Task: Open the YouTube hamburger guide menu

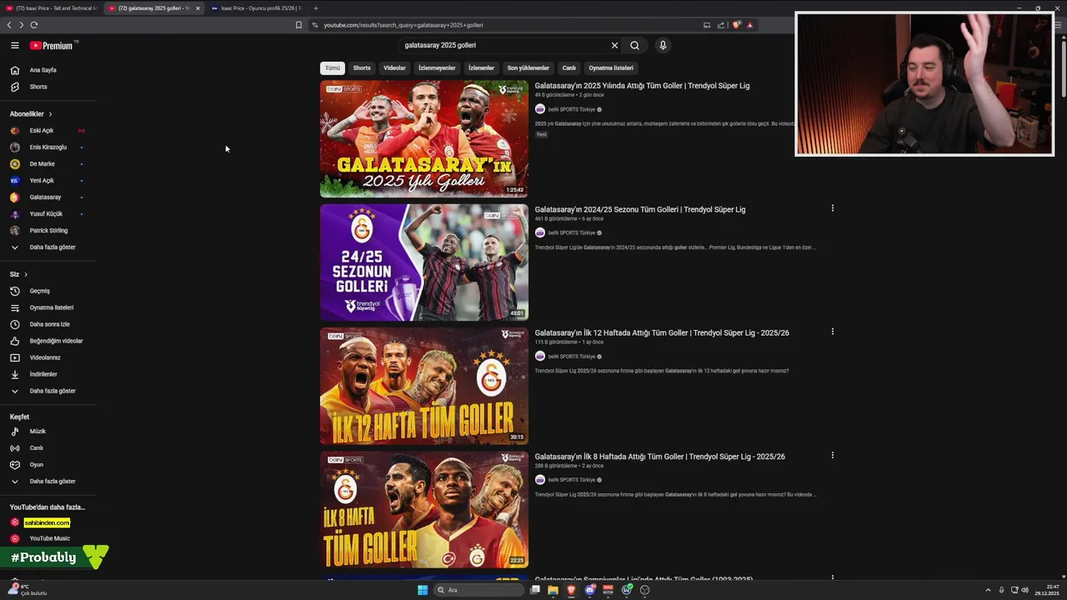Action: click(15, 46)
